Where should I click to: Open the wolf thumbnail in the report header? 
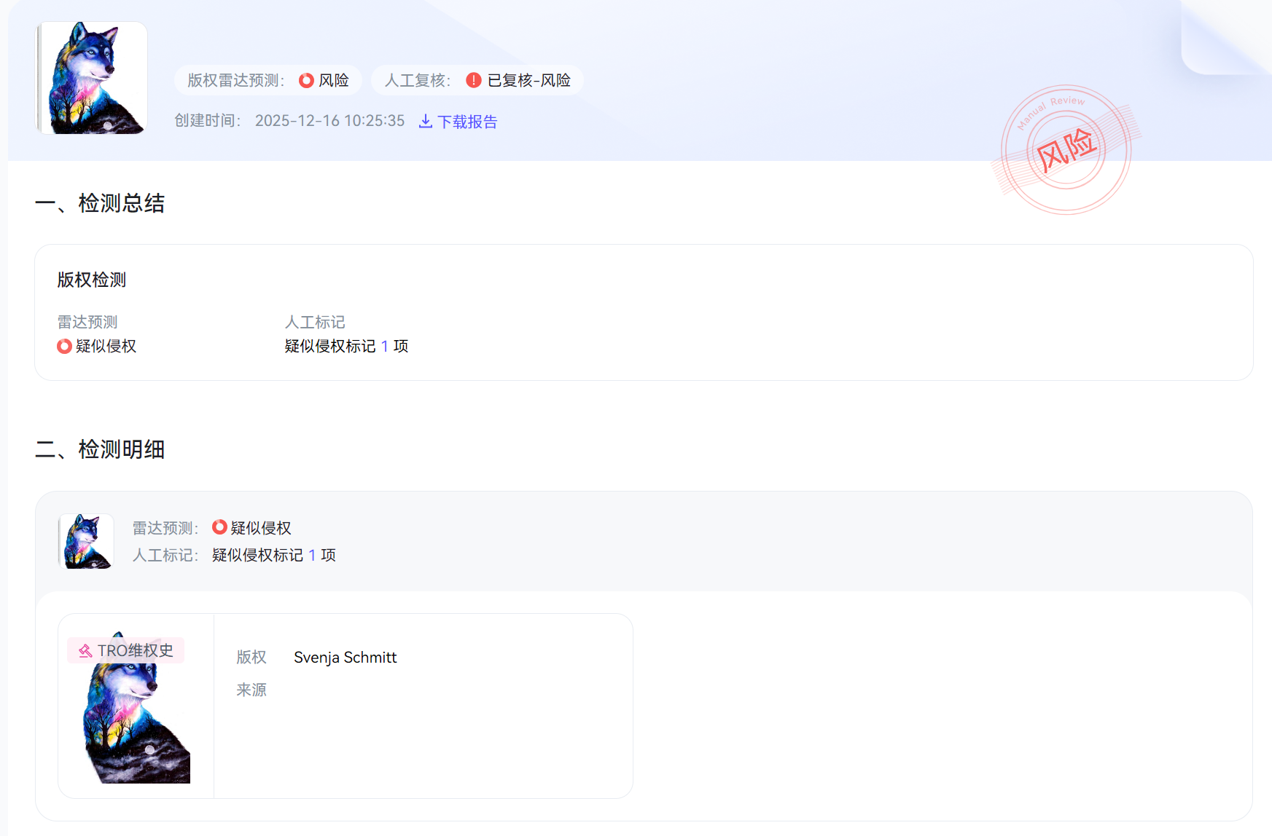pos(92,78)
